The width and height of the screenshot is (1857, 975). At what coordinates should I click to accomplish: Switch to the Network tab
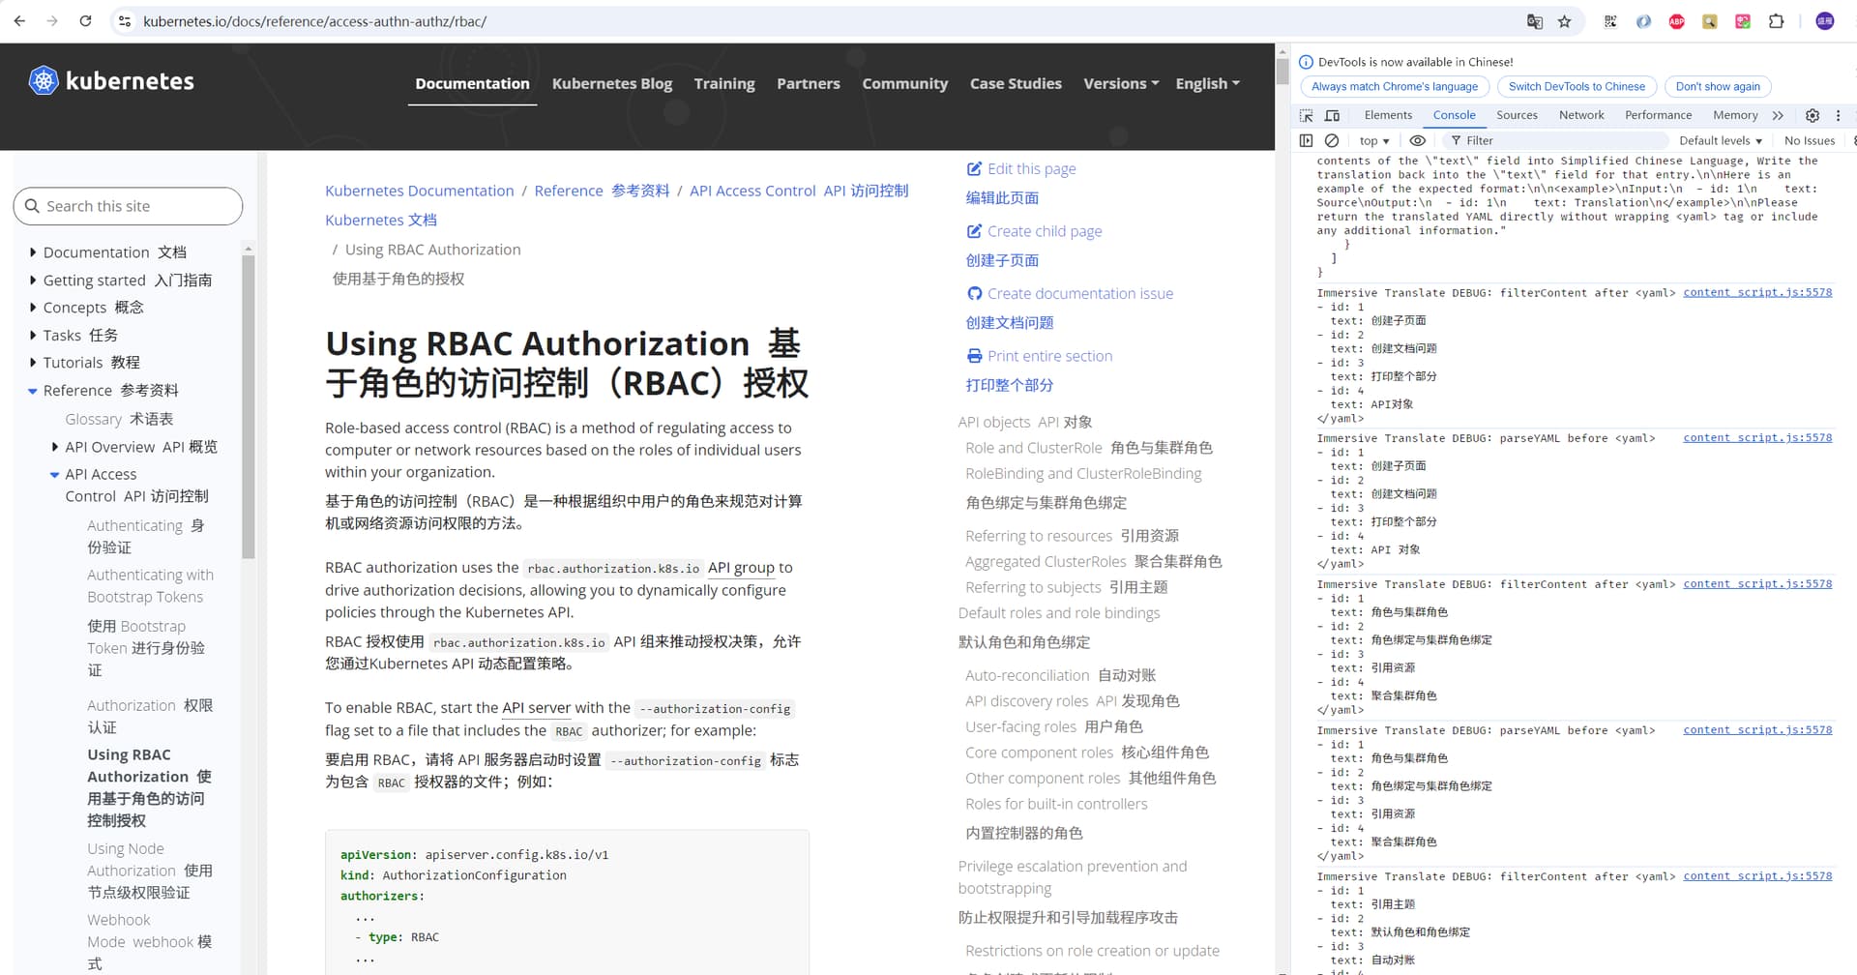(1581, 115)
